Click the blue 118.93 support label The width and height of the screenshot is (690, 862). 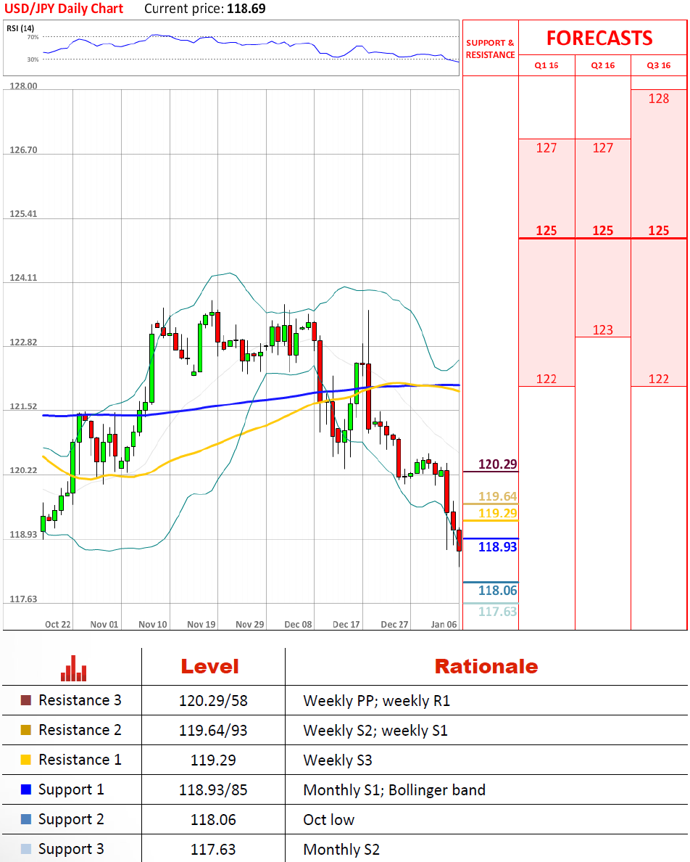point(497,546)
